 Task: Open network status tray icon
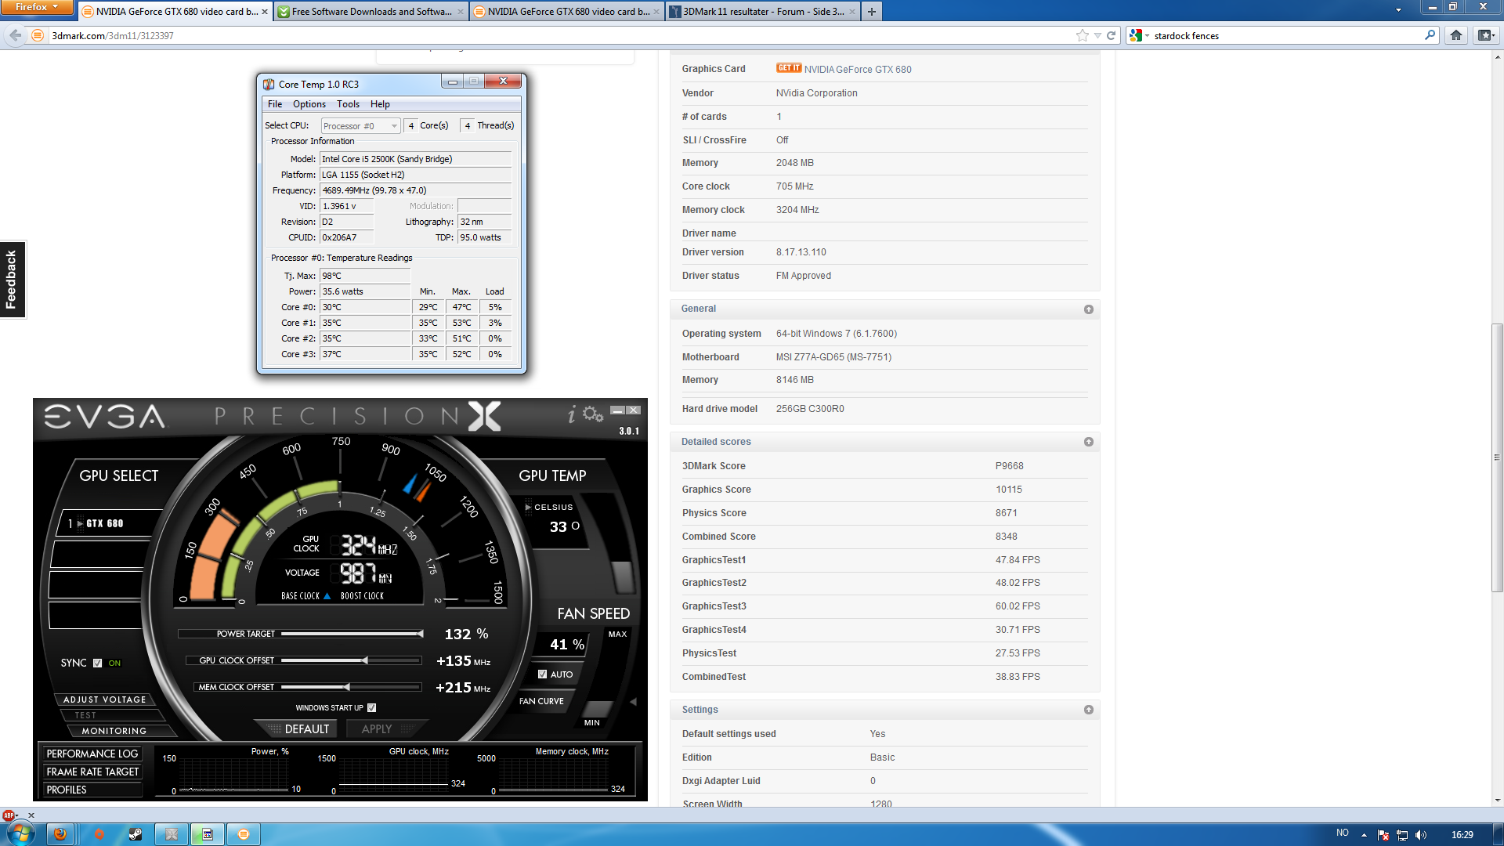pyautogui.click(x=1402, y=835)
